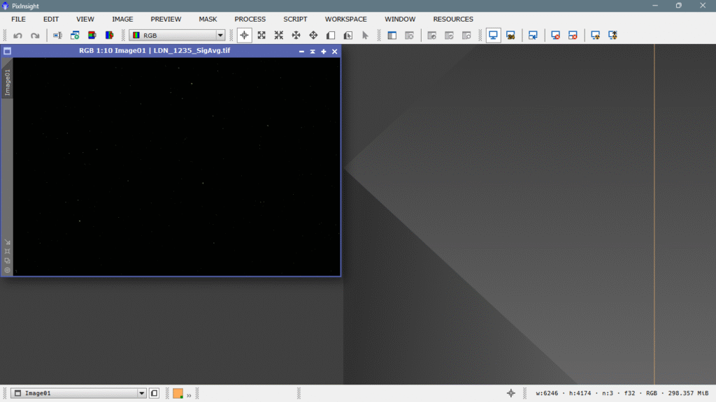Screen dimensions: 716x402
Task: Click inside the LDN_1235 starfield image
Action: point(176,166)
